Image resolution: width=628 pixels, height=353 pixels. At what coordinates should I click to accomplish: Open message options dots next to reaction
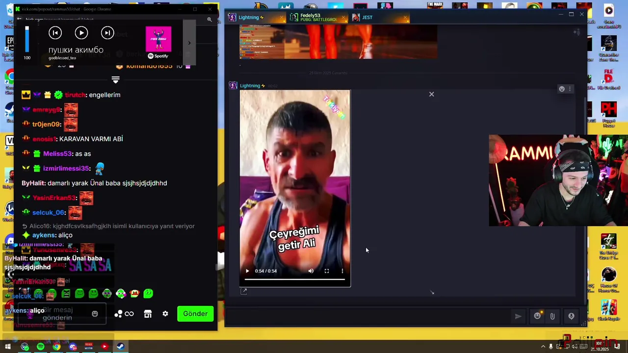[570, 89]
